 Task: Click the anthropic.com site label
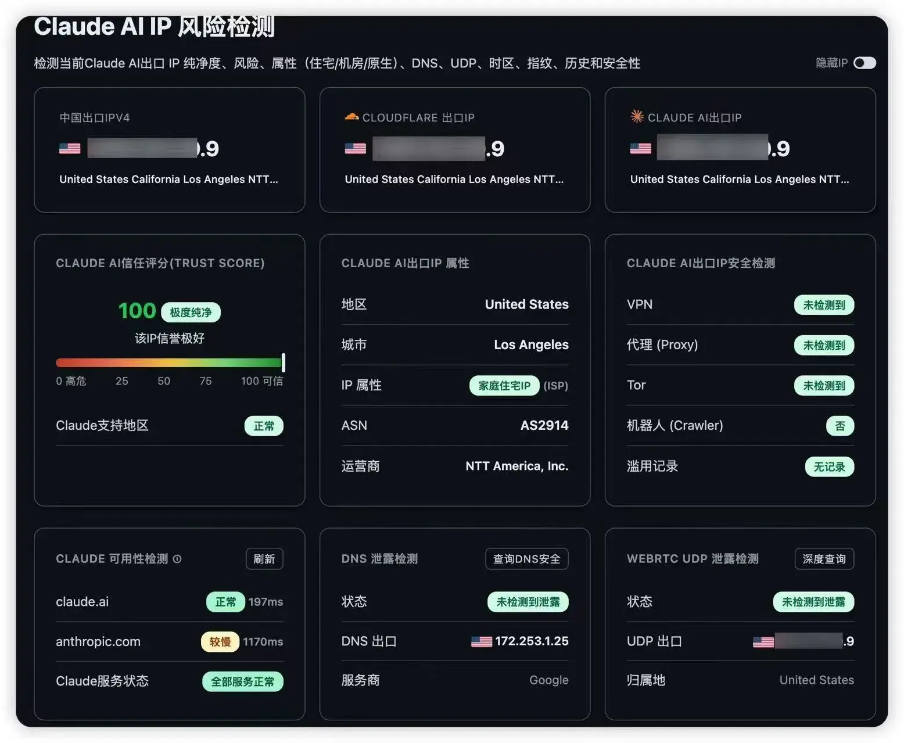tap(98, 641)
